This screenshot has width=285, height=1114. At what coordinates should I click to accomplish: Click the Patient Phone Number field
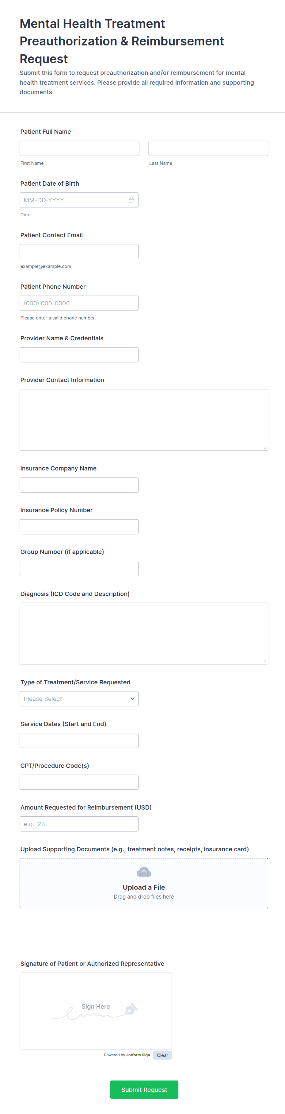point(79,303)
